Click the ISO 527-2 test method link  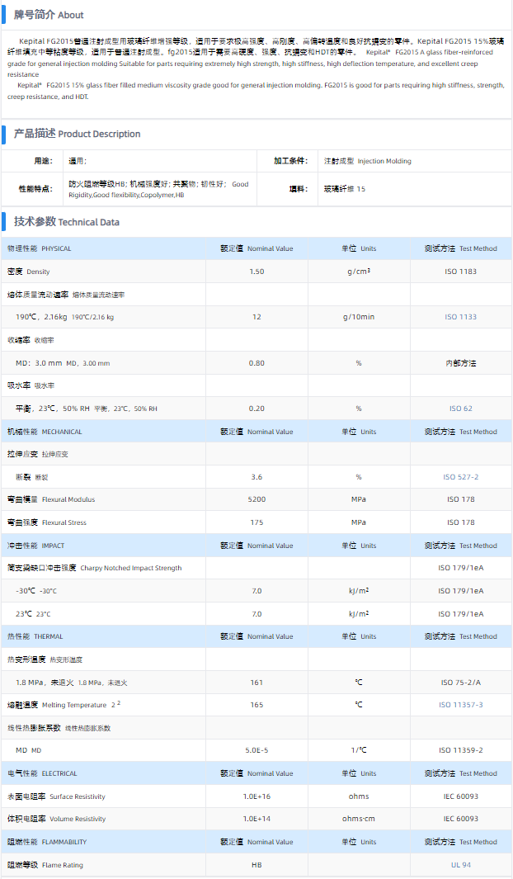pyautogui.click(x=460, y=477)
